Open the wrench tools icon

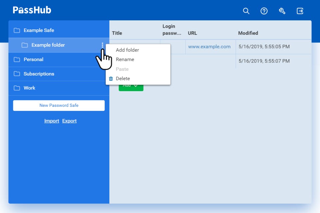pos(282,11)
